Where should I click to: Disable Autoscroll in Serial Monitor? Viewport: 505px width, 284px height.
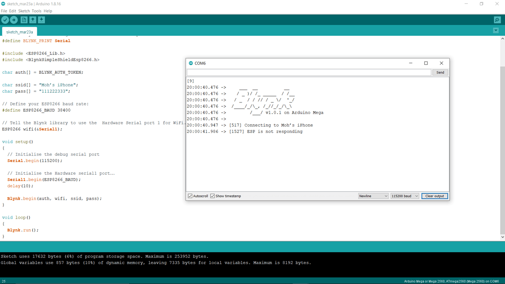[x=190, y=196]
